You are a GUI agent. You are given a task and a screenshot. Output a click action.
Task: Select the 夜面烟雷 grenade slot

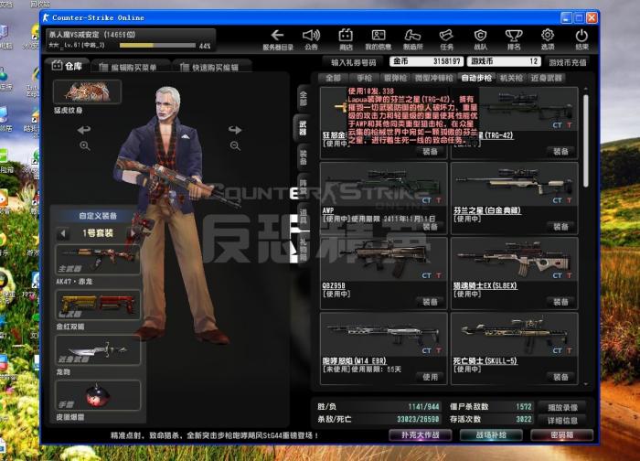98,395
